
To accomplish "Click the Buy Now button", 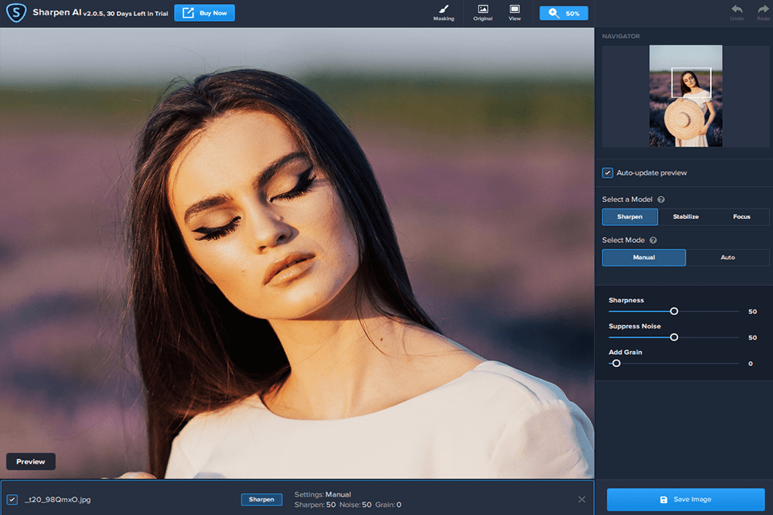I will (205, 13).
